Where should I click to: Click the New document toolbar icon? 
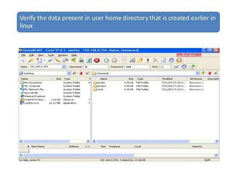pyautogui.click(x=39, y=60)
